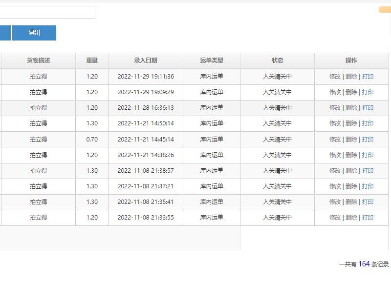Click 拍立得 in the 21:38:57 row
Image resolution: width=391 pixels, height=302 pixels.
[39, 171]
